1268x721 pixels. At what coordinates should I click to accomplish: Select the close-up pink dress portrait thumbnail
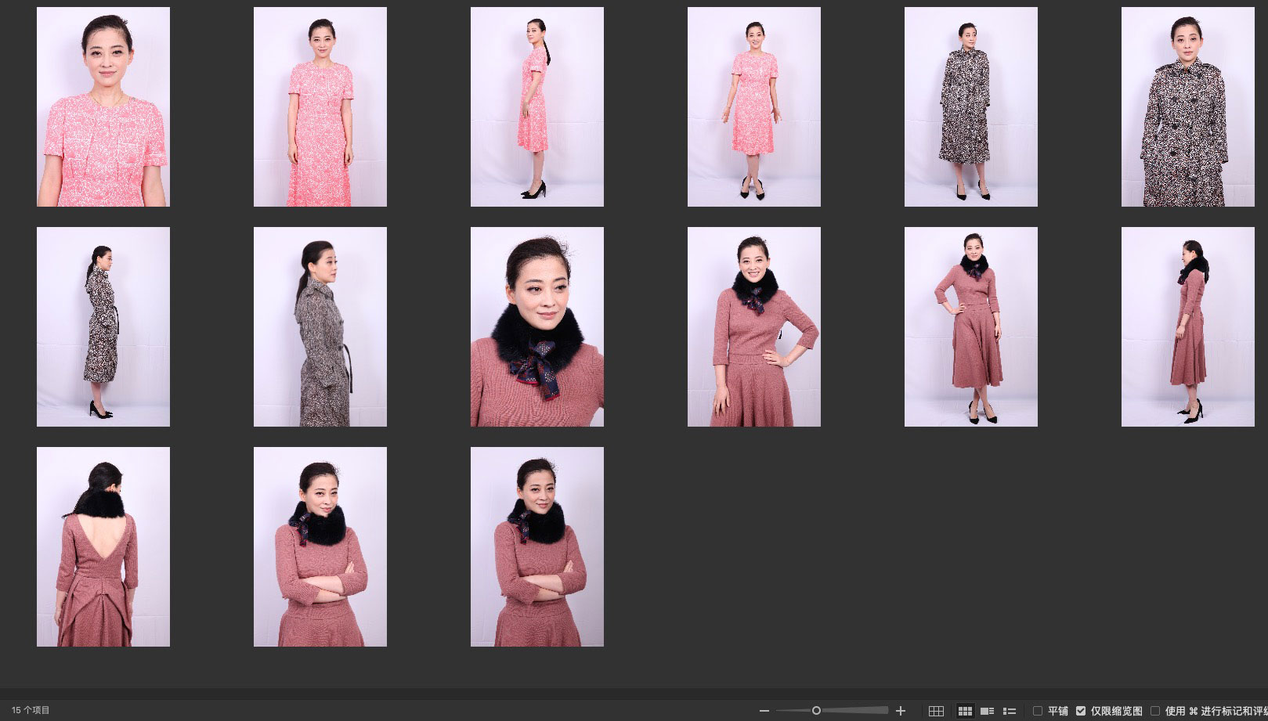click(103, 107)
